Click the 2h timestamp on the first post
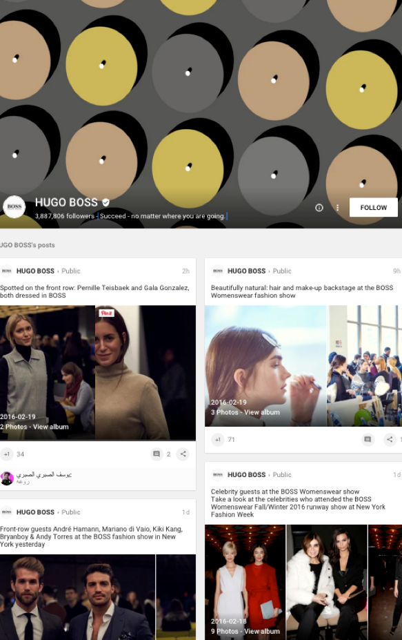This screenshot has width=402, height=640. coord(185,271)
